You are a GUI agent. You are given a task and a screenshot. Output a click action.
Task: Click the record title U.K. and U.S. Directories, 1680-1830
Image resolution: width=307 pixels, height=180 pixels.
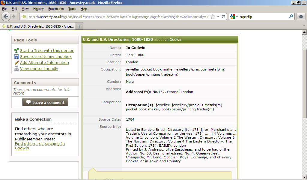118,40
